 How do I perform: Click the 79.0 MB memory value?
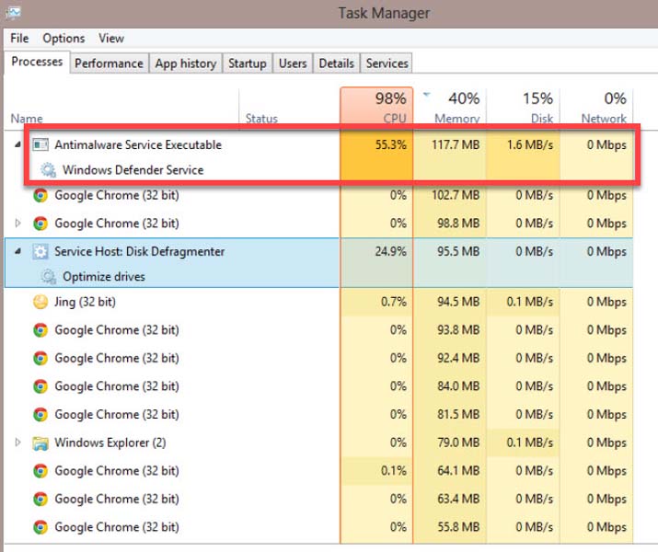458,443
